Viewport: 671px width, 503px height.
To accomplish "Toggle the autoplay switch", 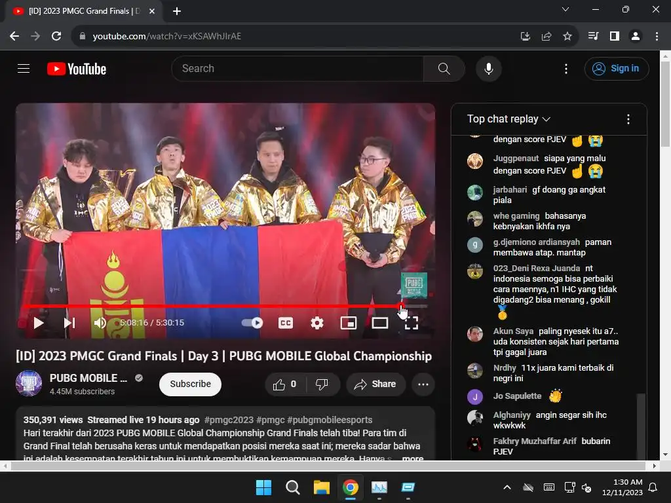I will pyautogui.click(x=252, y=323).
